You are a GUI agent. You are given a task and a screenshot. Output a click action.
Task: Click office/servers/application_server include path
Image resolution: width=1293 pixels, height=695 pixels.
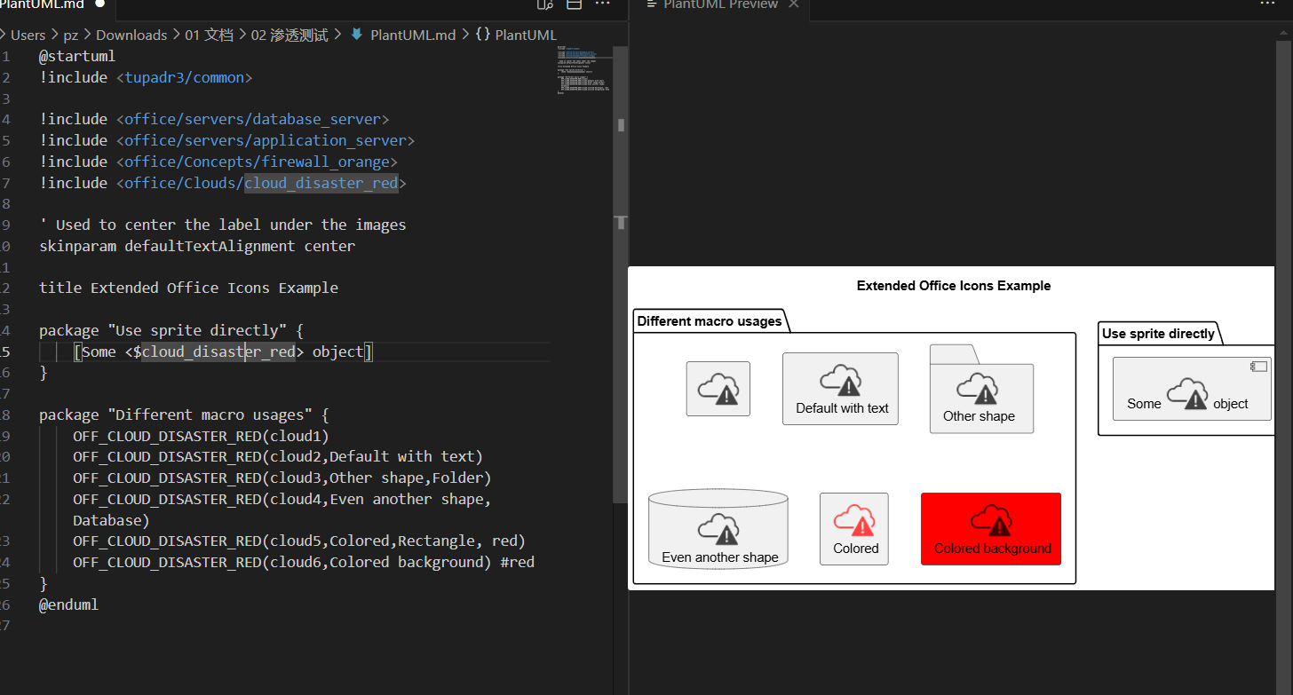[266, 140]
